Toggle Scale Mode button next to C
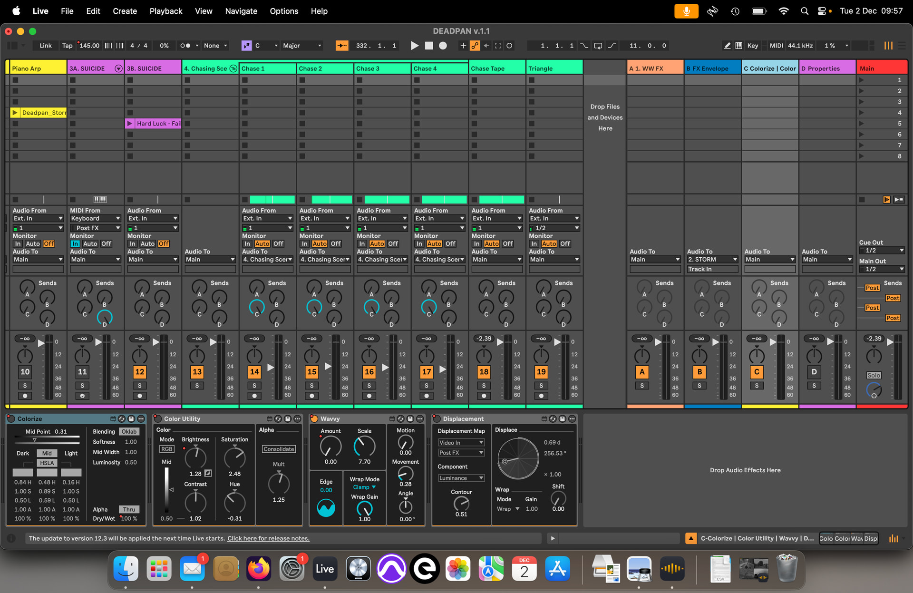The height and width of the screenshot is (593, 913). 246,46
